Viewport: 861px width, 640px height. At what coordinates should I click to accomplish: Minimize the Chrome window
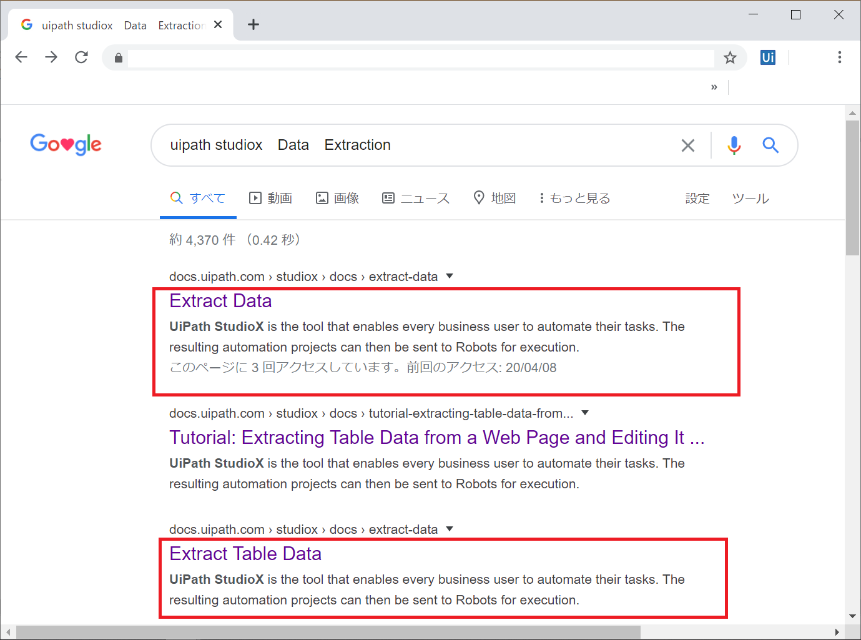point(754,14)
